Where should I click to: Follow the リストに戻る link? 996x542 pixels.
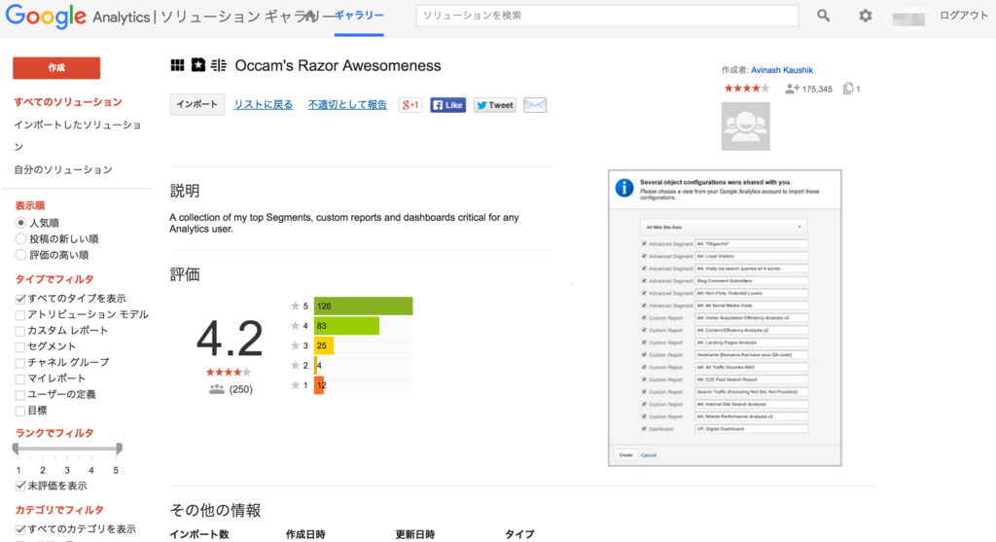point(263,105)
